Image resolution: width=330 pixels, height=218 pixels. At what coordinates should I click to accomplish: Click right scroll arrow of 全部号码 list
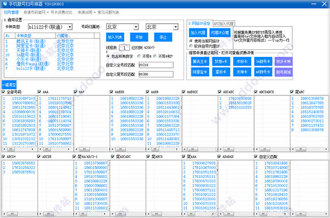tap(32, 149)
